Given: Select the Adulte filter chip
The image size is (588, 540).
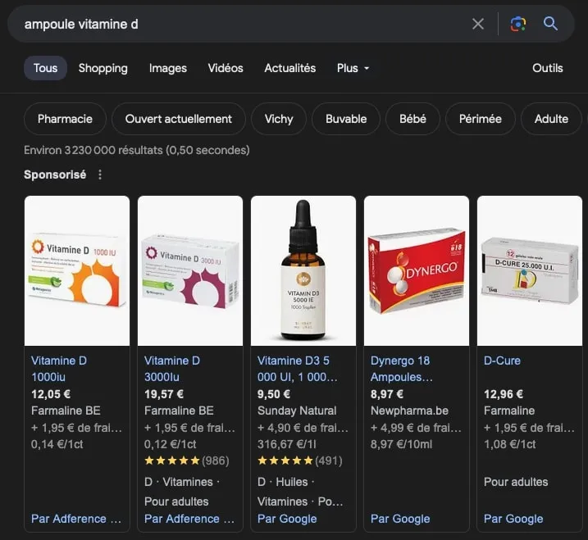Looking at the screenshot, I should pos(551,119).
